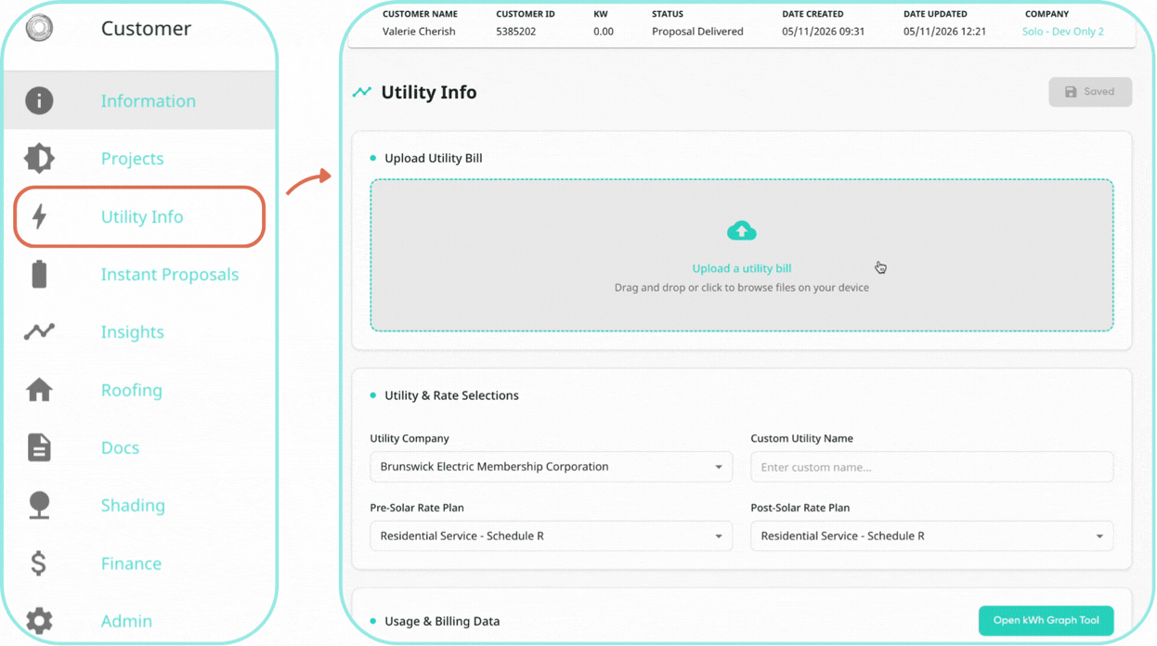Click the Shading tree icon

click(39, 505)
